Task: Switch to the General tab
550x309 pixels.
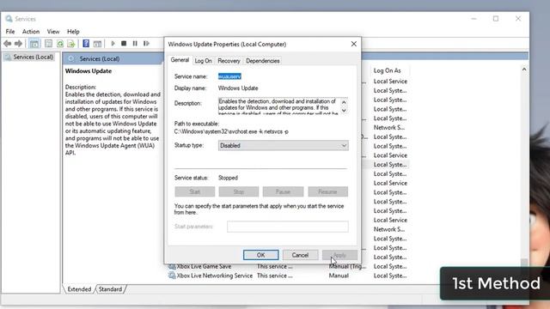Action: (x=180, y=60)
